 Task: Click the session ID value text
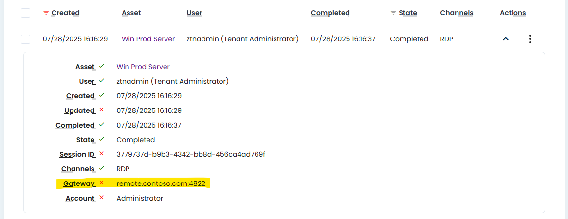tap(190, 154)
